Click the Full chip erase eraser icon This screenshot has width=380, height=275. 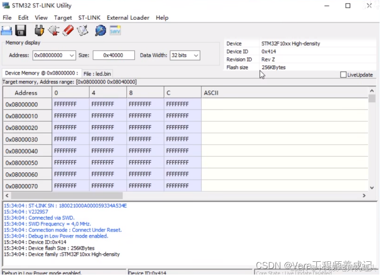tap(68, 31)
